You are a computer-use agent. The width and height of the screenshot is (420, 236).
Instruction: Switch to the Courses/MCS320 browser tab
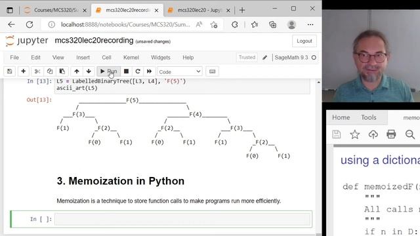pos(55,10)
